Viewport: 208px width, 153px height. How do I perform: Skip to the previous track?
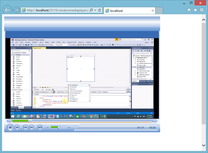[x=25, y=127]
